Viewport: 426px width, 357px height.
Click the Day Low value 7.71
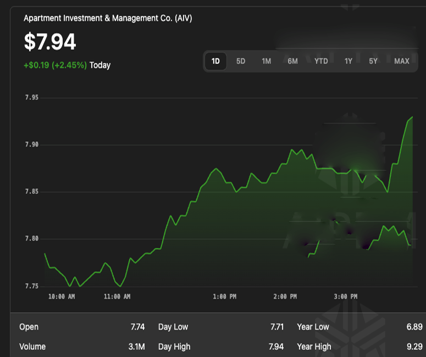277,327
